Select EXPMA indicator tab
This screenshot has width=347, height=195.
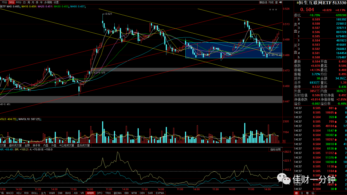pos(160,193)
